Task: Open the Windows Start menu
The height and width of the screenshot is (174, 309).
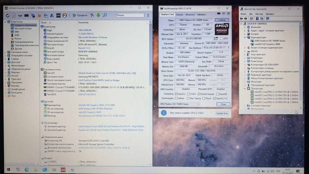Action: [8, 170]
